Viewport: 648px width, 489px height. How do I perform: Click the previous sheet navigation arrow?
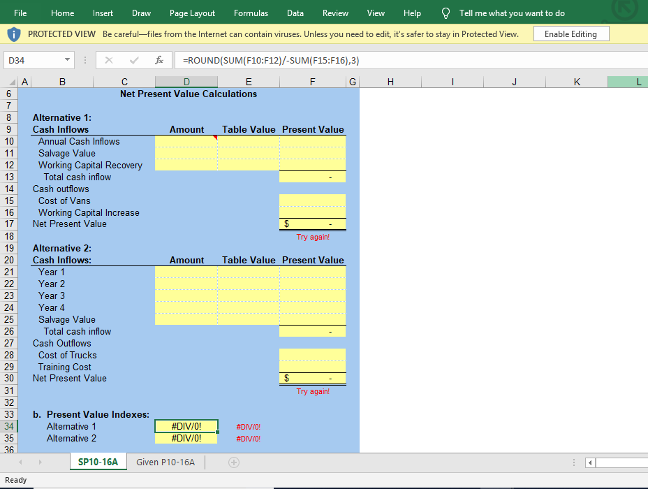click(20, 462)
